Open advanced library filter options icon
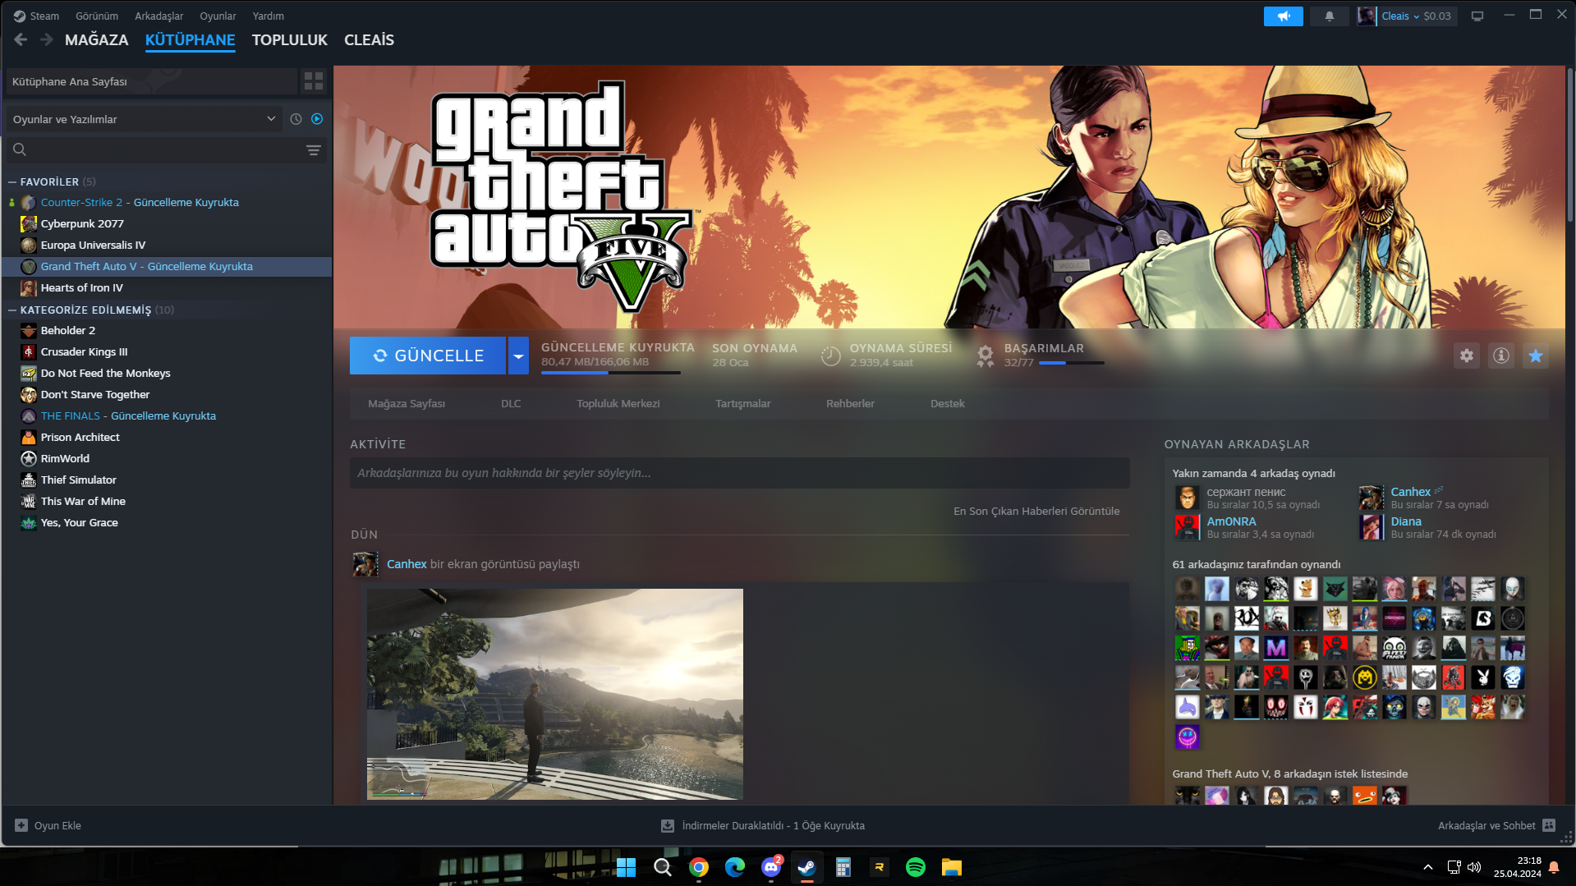1576x886 pixels. 314,149
